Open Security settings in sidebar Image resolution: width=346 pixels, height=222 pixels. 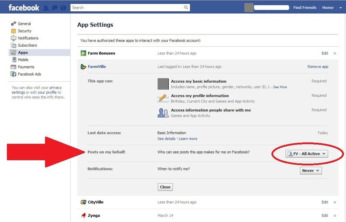(x=25, y=31)
